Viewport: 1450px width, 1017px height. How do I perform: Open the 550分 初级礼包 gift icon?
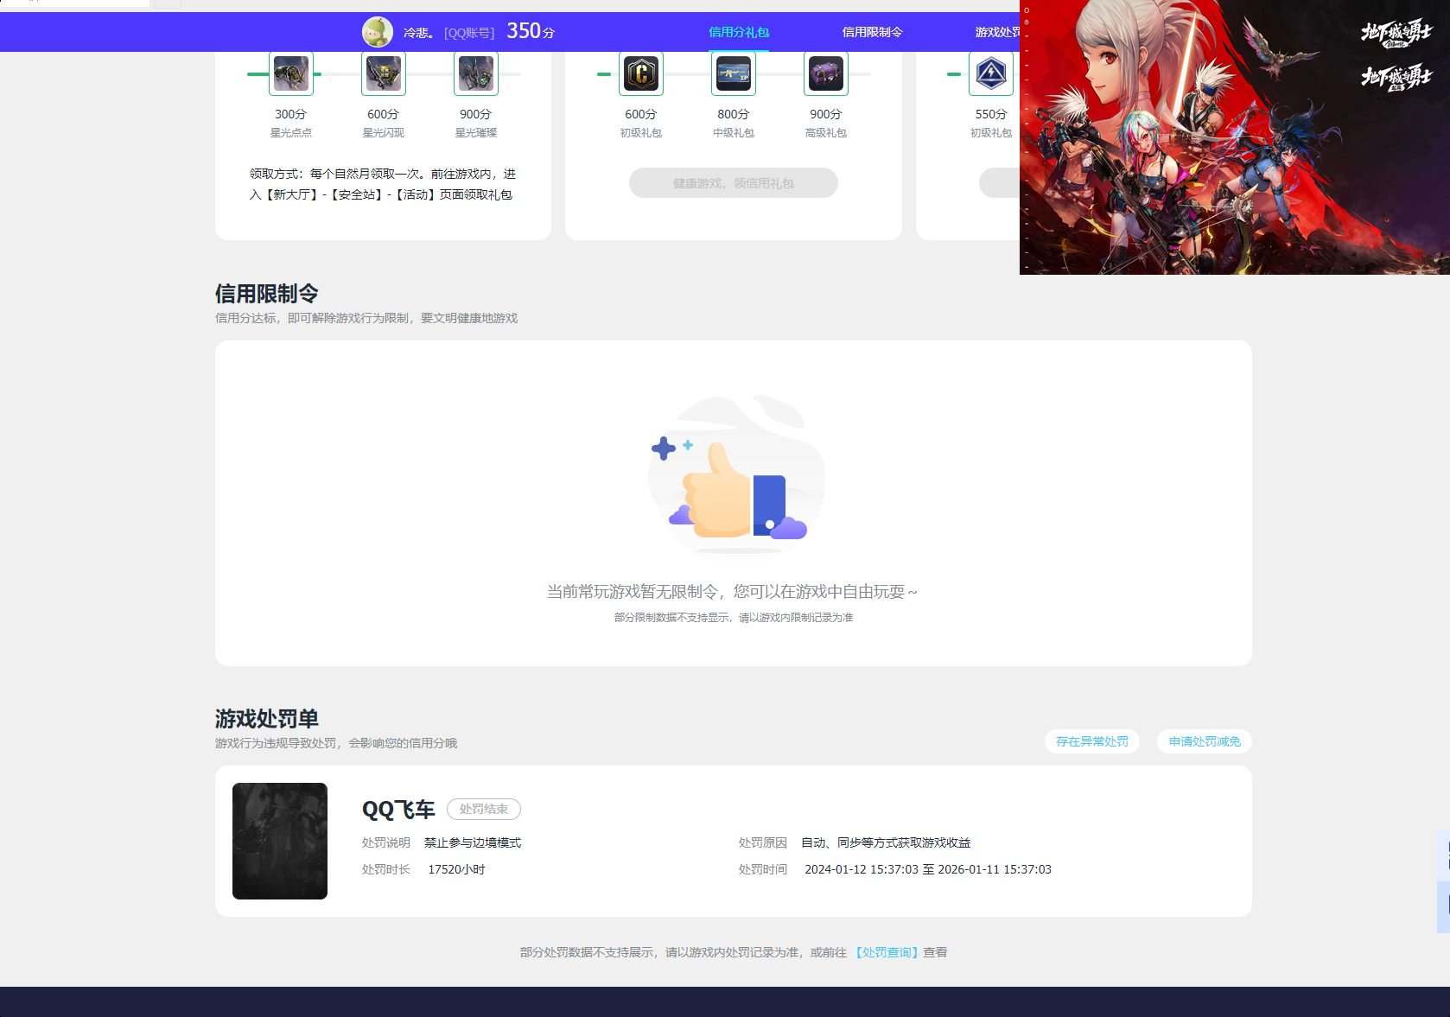991,73
